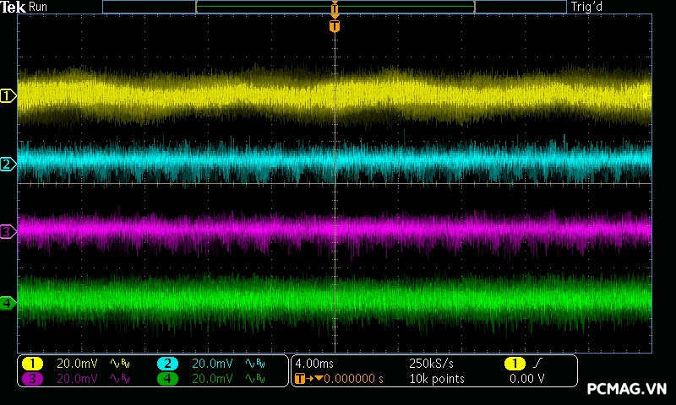Click the Trig'd trigger status indicator
Screen dimensions: 676x405
tap(586, 7)
